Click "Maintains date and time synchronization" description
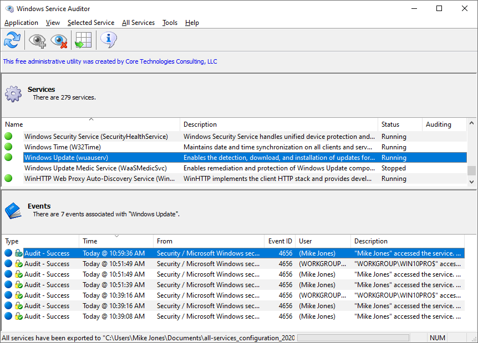The image size is (478, 343). tap(278, 147)
